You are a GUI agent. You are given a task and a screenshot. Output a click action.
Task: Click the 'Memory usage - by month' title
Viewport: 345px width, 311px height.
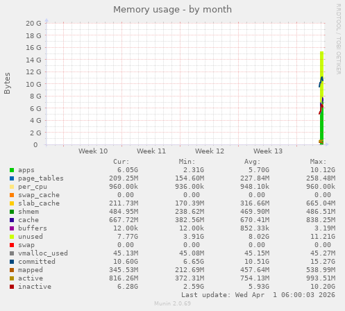172,10
